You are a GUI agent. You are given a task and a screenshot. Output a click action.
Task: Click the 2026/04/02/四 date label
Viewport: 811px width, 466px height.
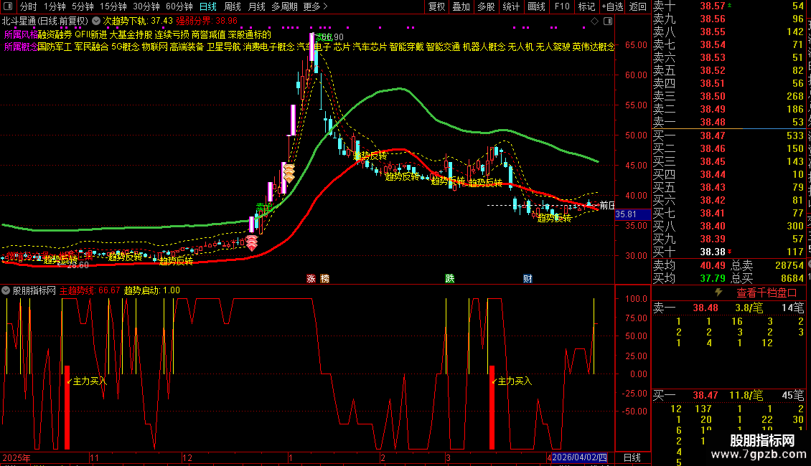pos(579,457)
